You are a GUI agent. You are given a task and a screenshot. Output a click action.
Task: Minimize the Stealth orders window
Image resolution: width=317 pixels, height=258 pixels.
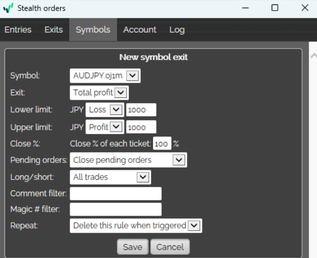point(245,8)
